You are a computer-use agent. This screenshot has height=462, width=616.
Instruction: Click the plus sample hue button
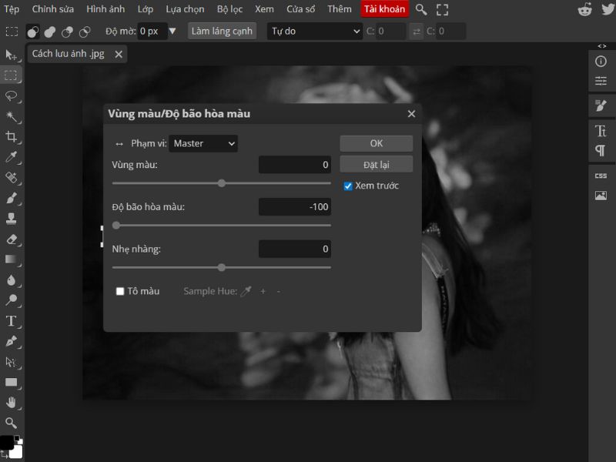click(x=263, y=291)
